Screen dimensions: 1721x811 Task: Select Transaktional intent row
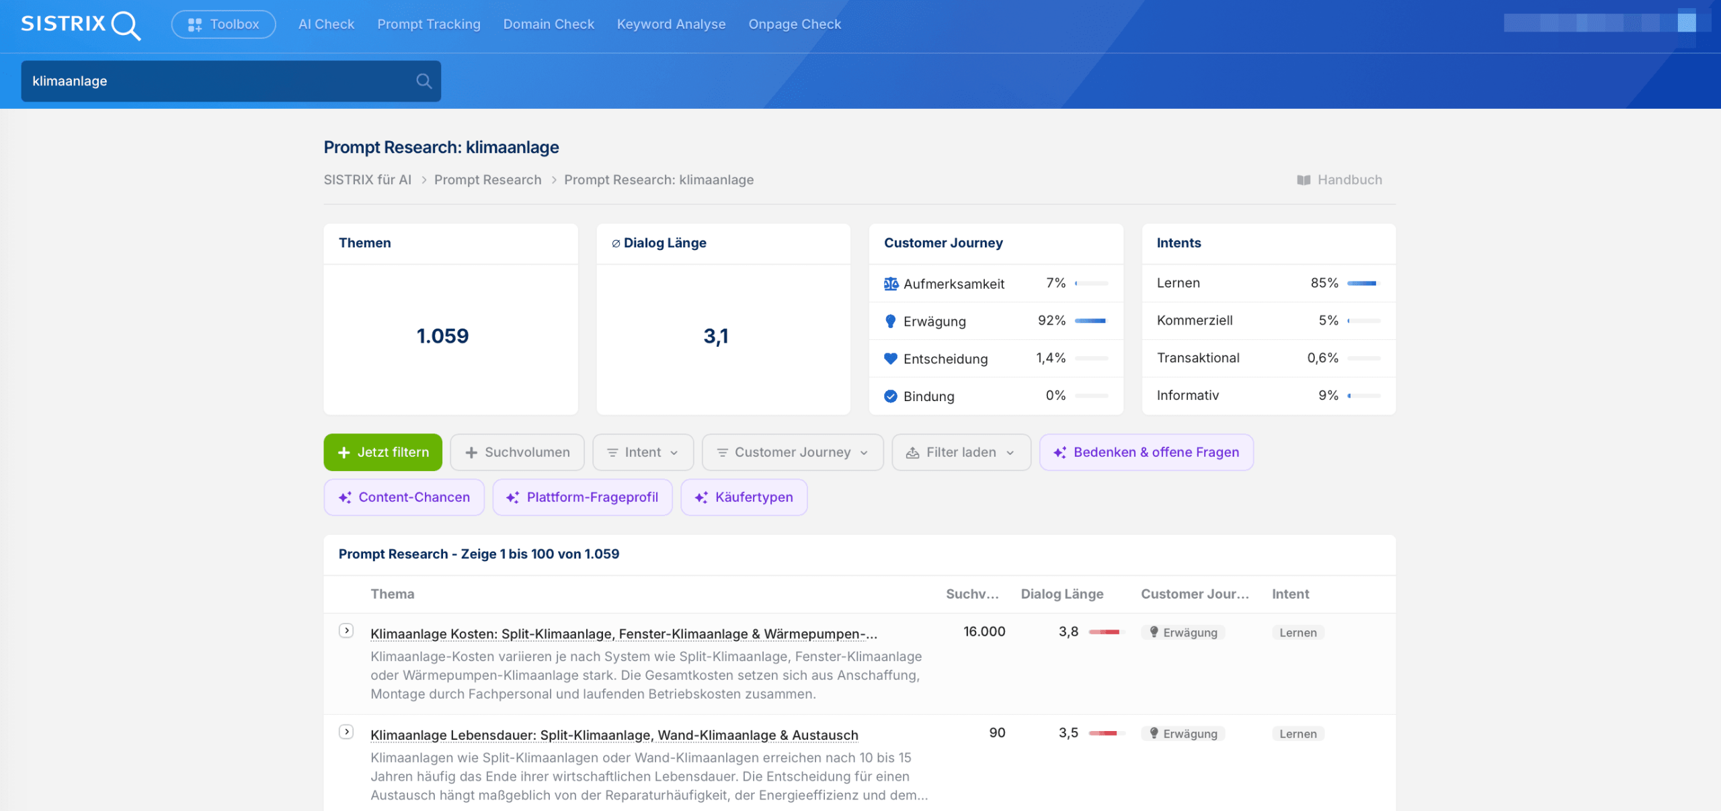click(x=1269, y=358)
